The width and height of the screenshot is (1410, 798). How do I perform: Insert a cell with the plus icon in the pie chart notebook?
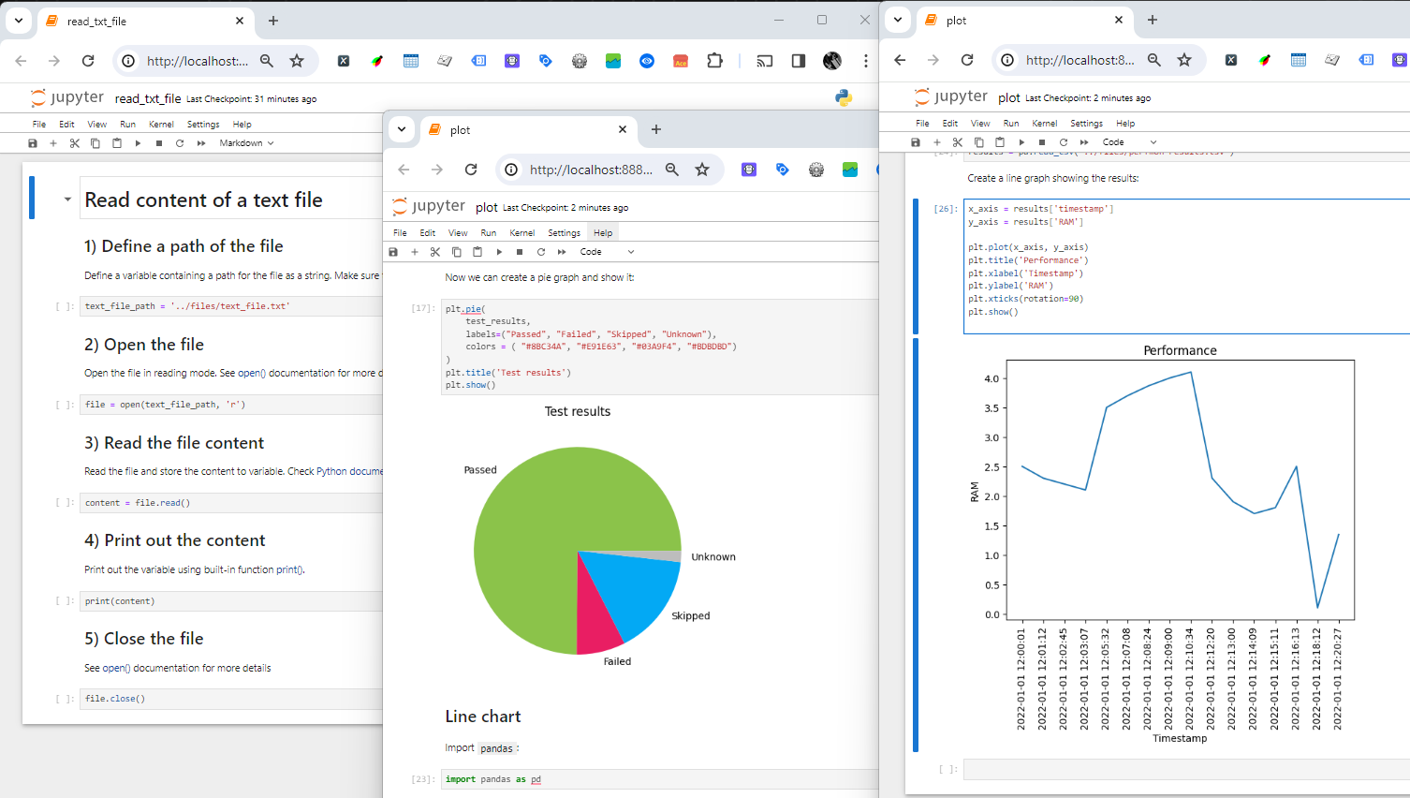415,252
